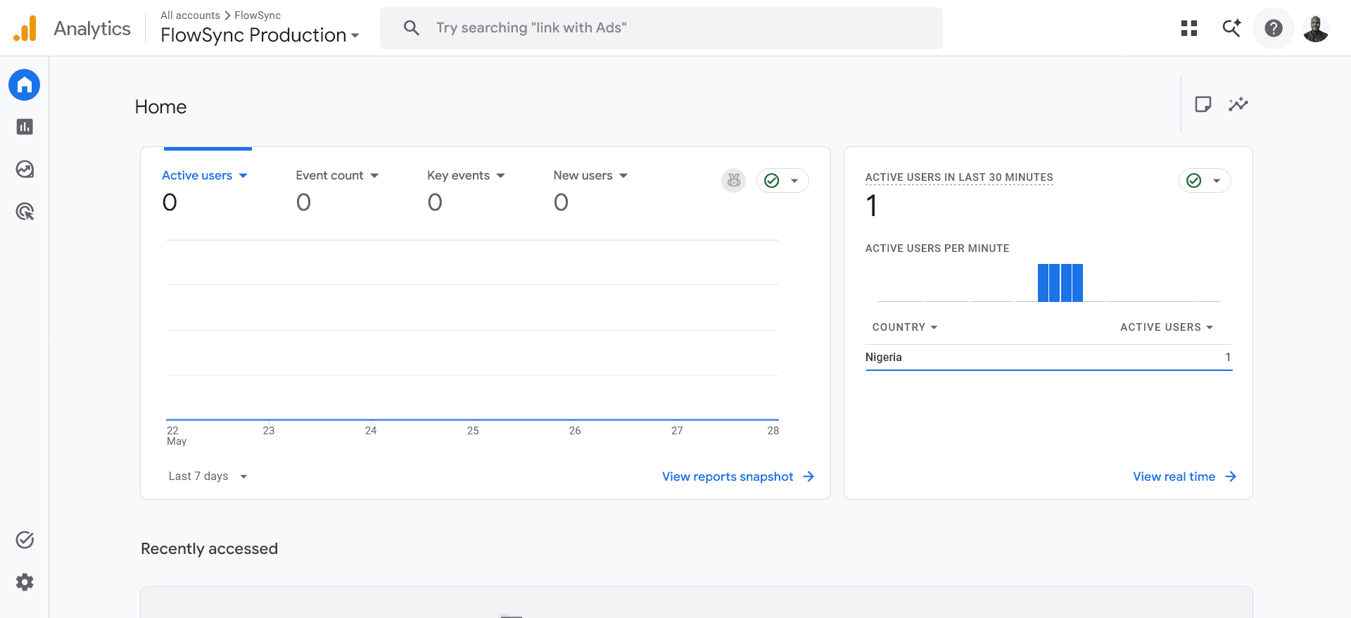Open the Setup Assistant checkmark icon

pos(25,540)
